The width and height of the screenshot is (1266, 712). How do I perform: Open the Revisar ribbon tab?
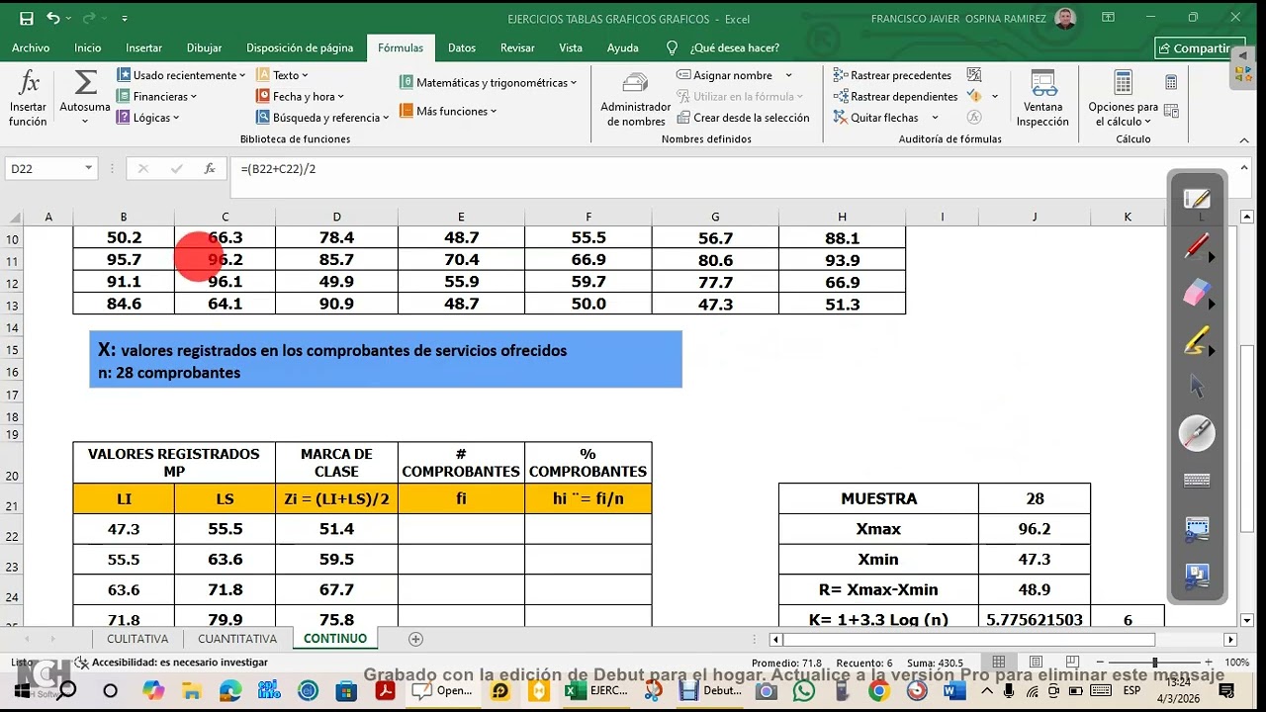pyautogui.click(x=517, y=47)
